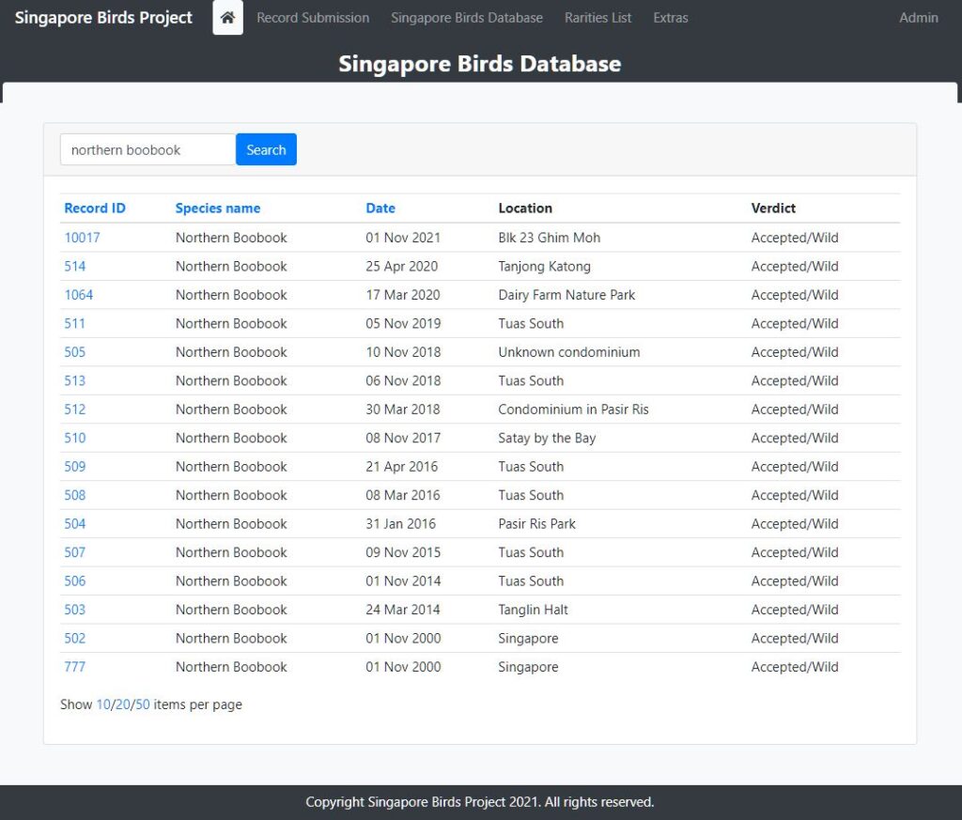Sort table by Date column
The height and width of the screenshot is (820, 962).
[x=380, y=209]
